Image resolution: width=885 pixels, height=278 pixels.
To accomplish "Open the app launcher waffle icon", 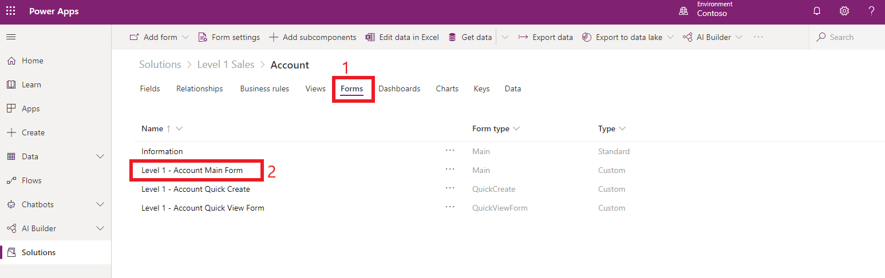I will (x=11, y=11).
